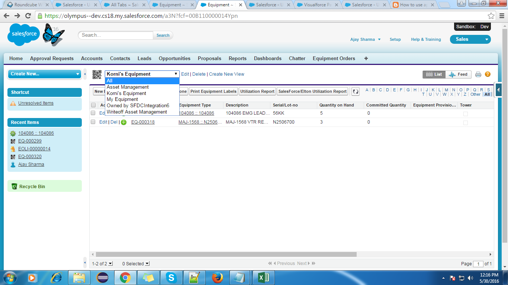Reload the page in Chrome

click(x=28, y=16)
